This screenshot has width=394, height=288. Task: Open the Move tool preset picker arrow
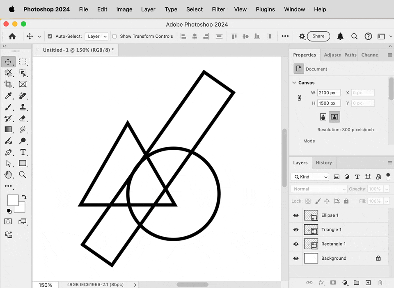tap(39, 37)
